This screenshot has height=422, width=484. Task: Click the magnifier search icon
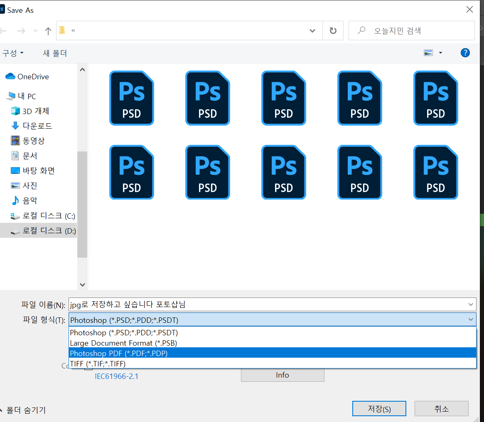click(x=361, y=30)
